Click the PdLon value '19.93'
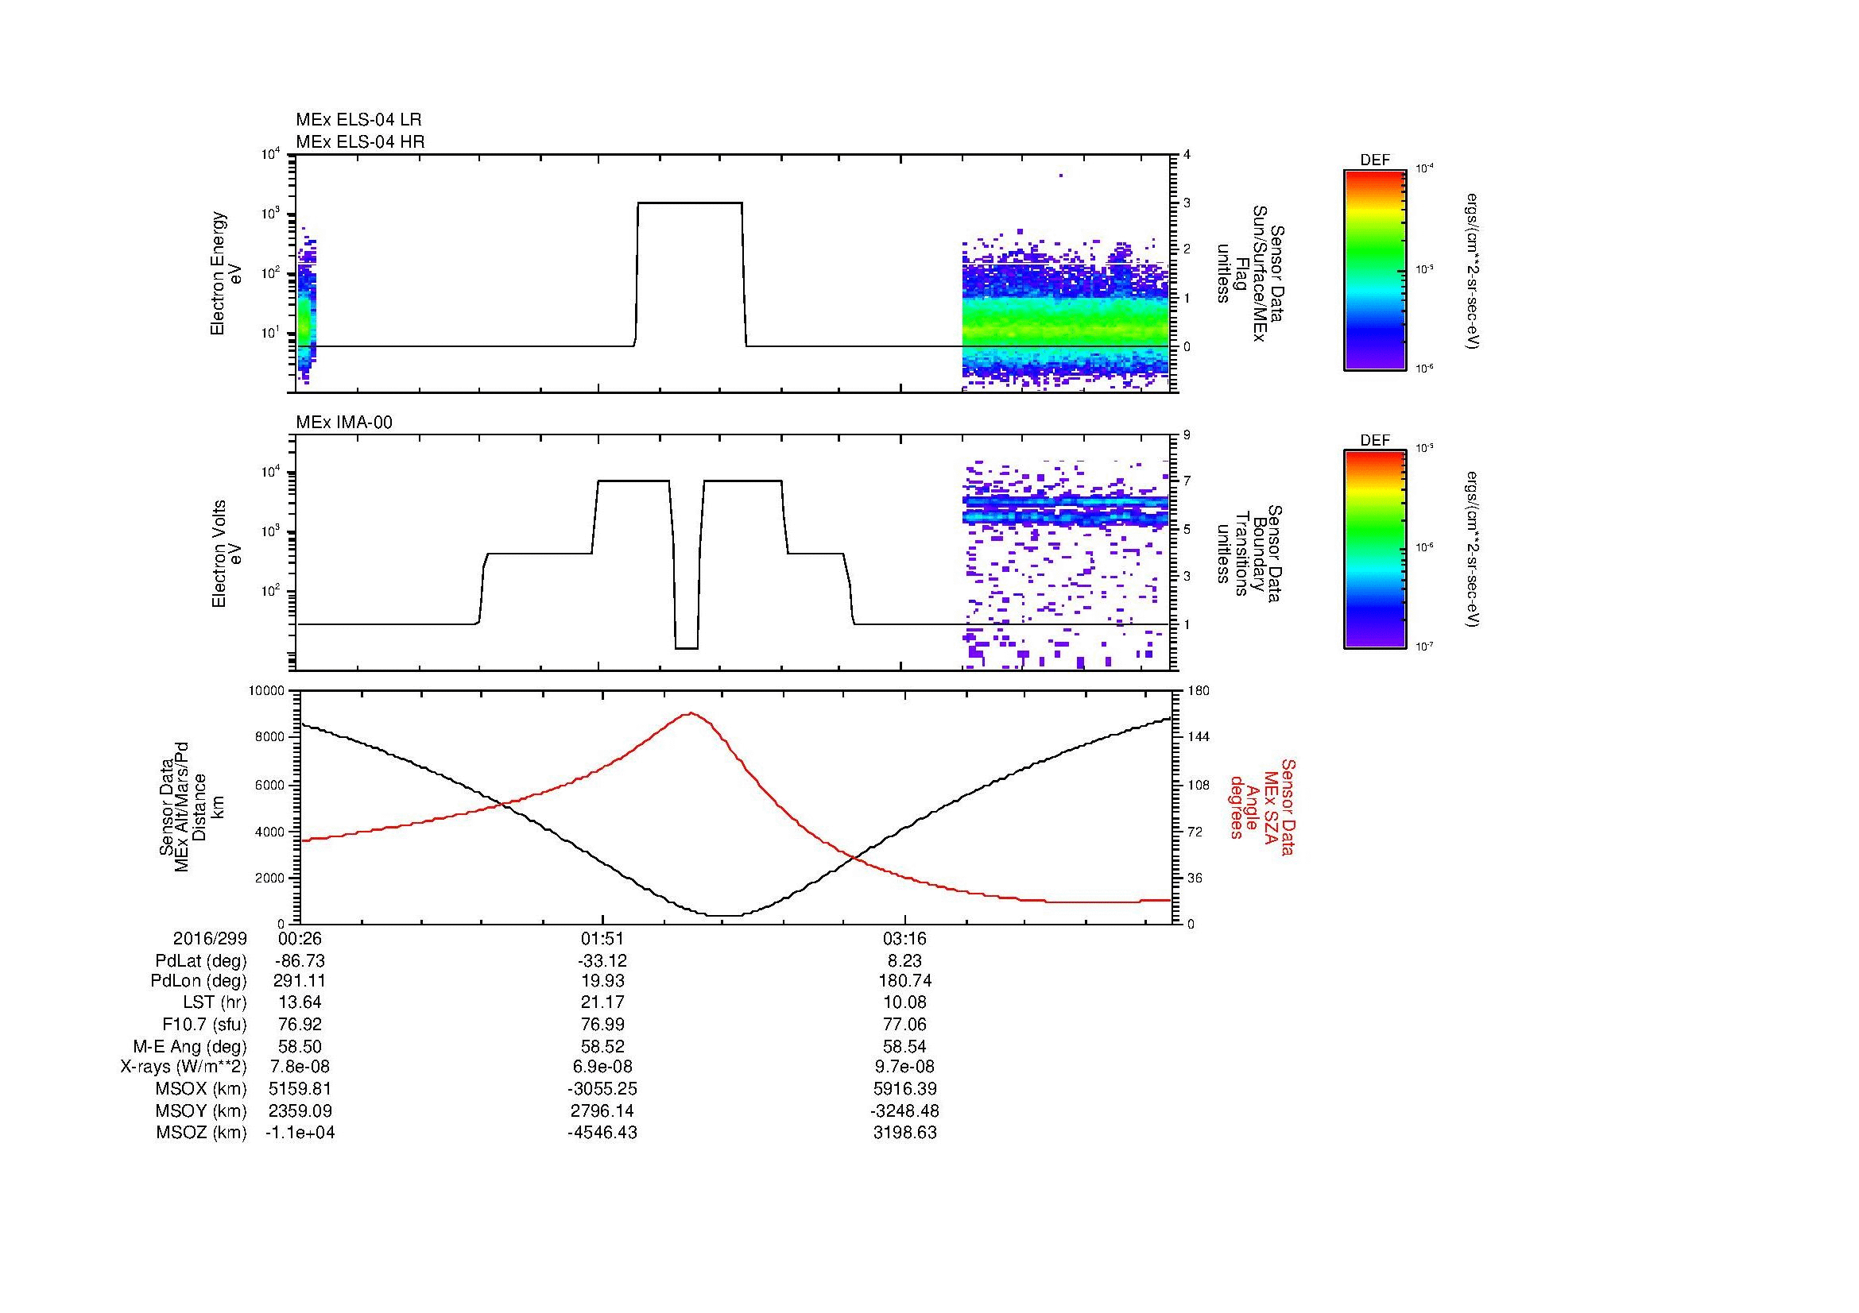 click(602, 981)
